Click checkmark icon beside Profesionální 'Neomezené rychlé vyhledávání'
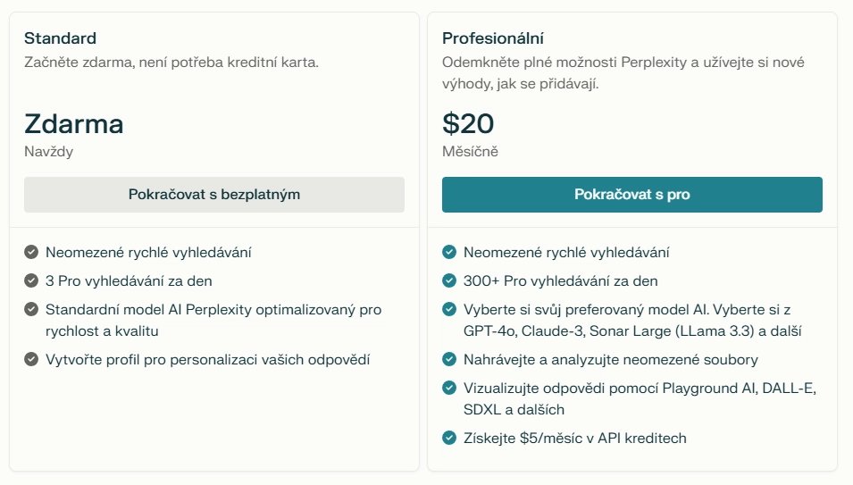Viewport: 853px width, 485px height. (x=449, y=253)
